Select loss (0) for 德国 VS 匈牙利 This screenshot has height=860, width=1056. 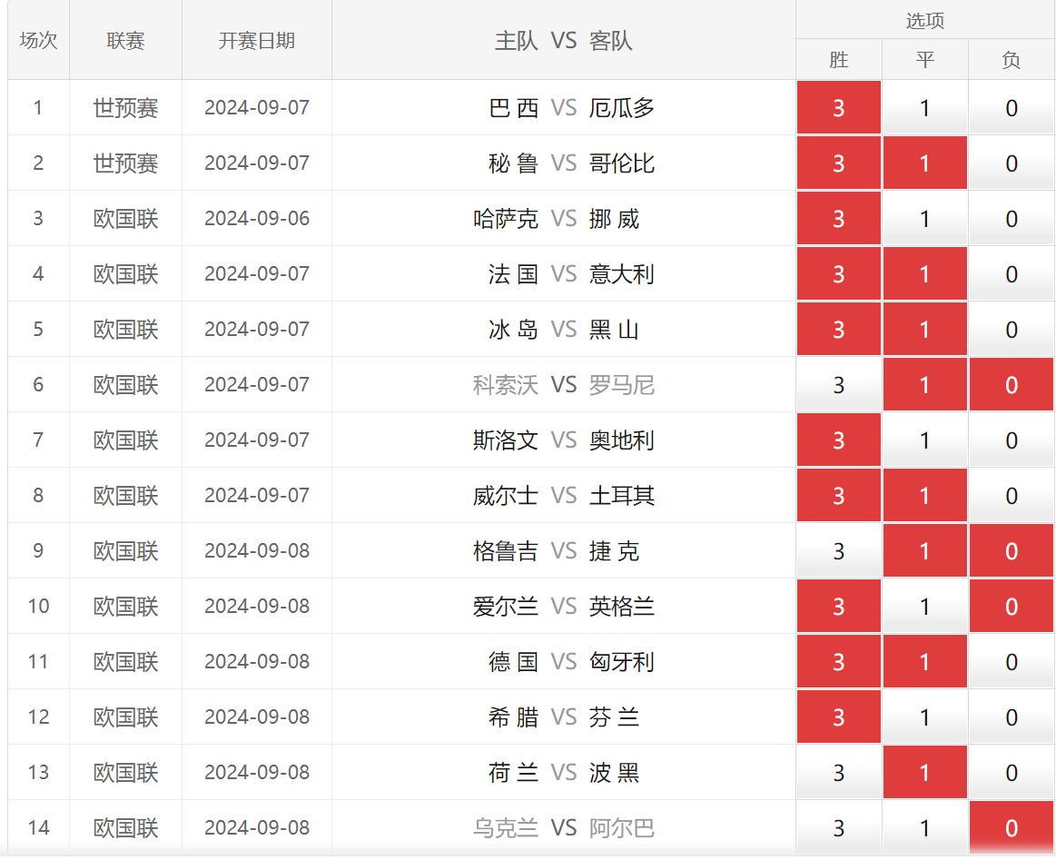point(1011,661)
